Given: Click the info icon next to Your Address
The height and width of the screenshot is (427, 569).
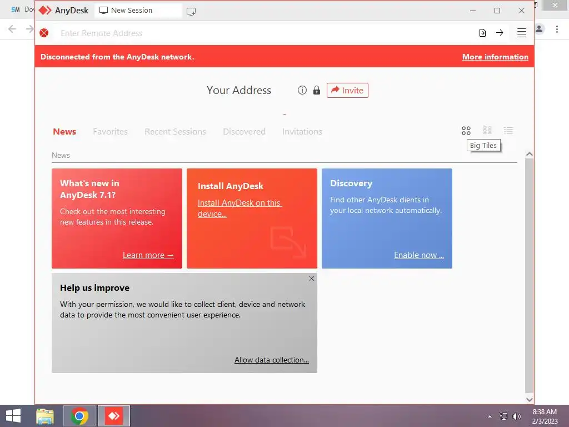Looking at the screenshot, I should click(302, 90).
